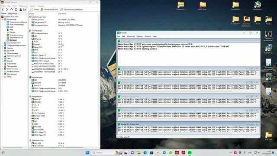Open the Сервис menu in AIDA64
Screen dimensions: 277x156
point(32,6)
